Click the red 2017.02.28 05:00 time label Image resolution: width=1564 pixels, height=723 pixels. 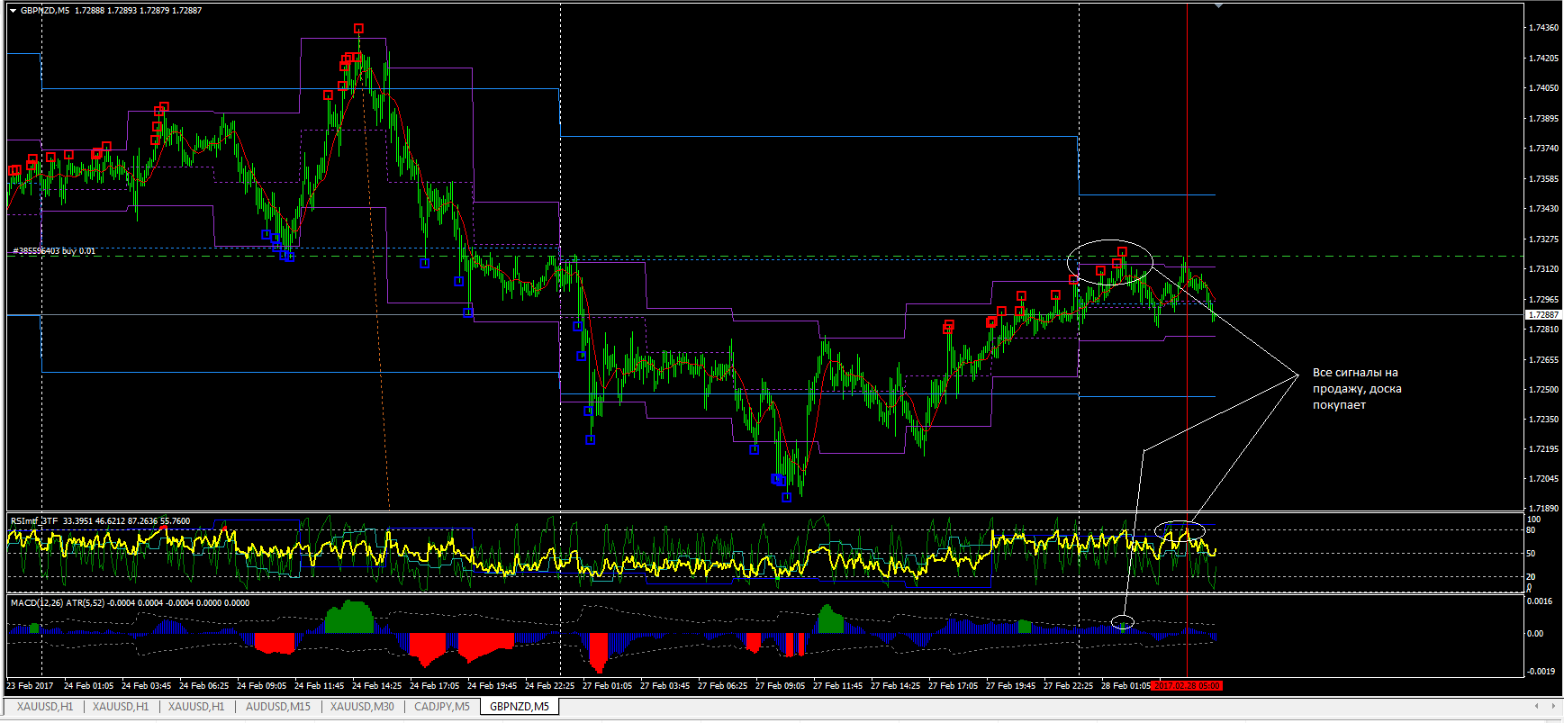click(1187, 686)
